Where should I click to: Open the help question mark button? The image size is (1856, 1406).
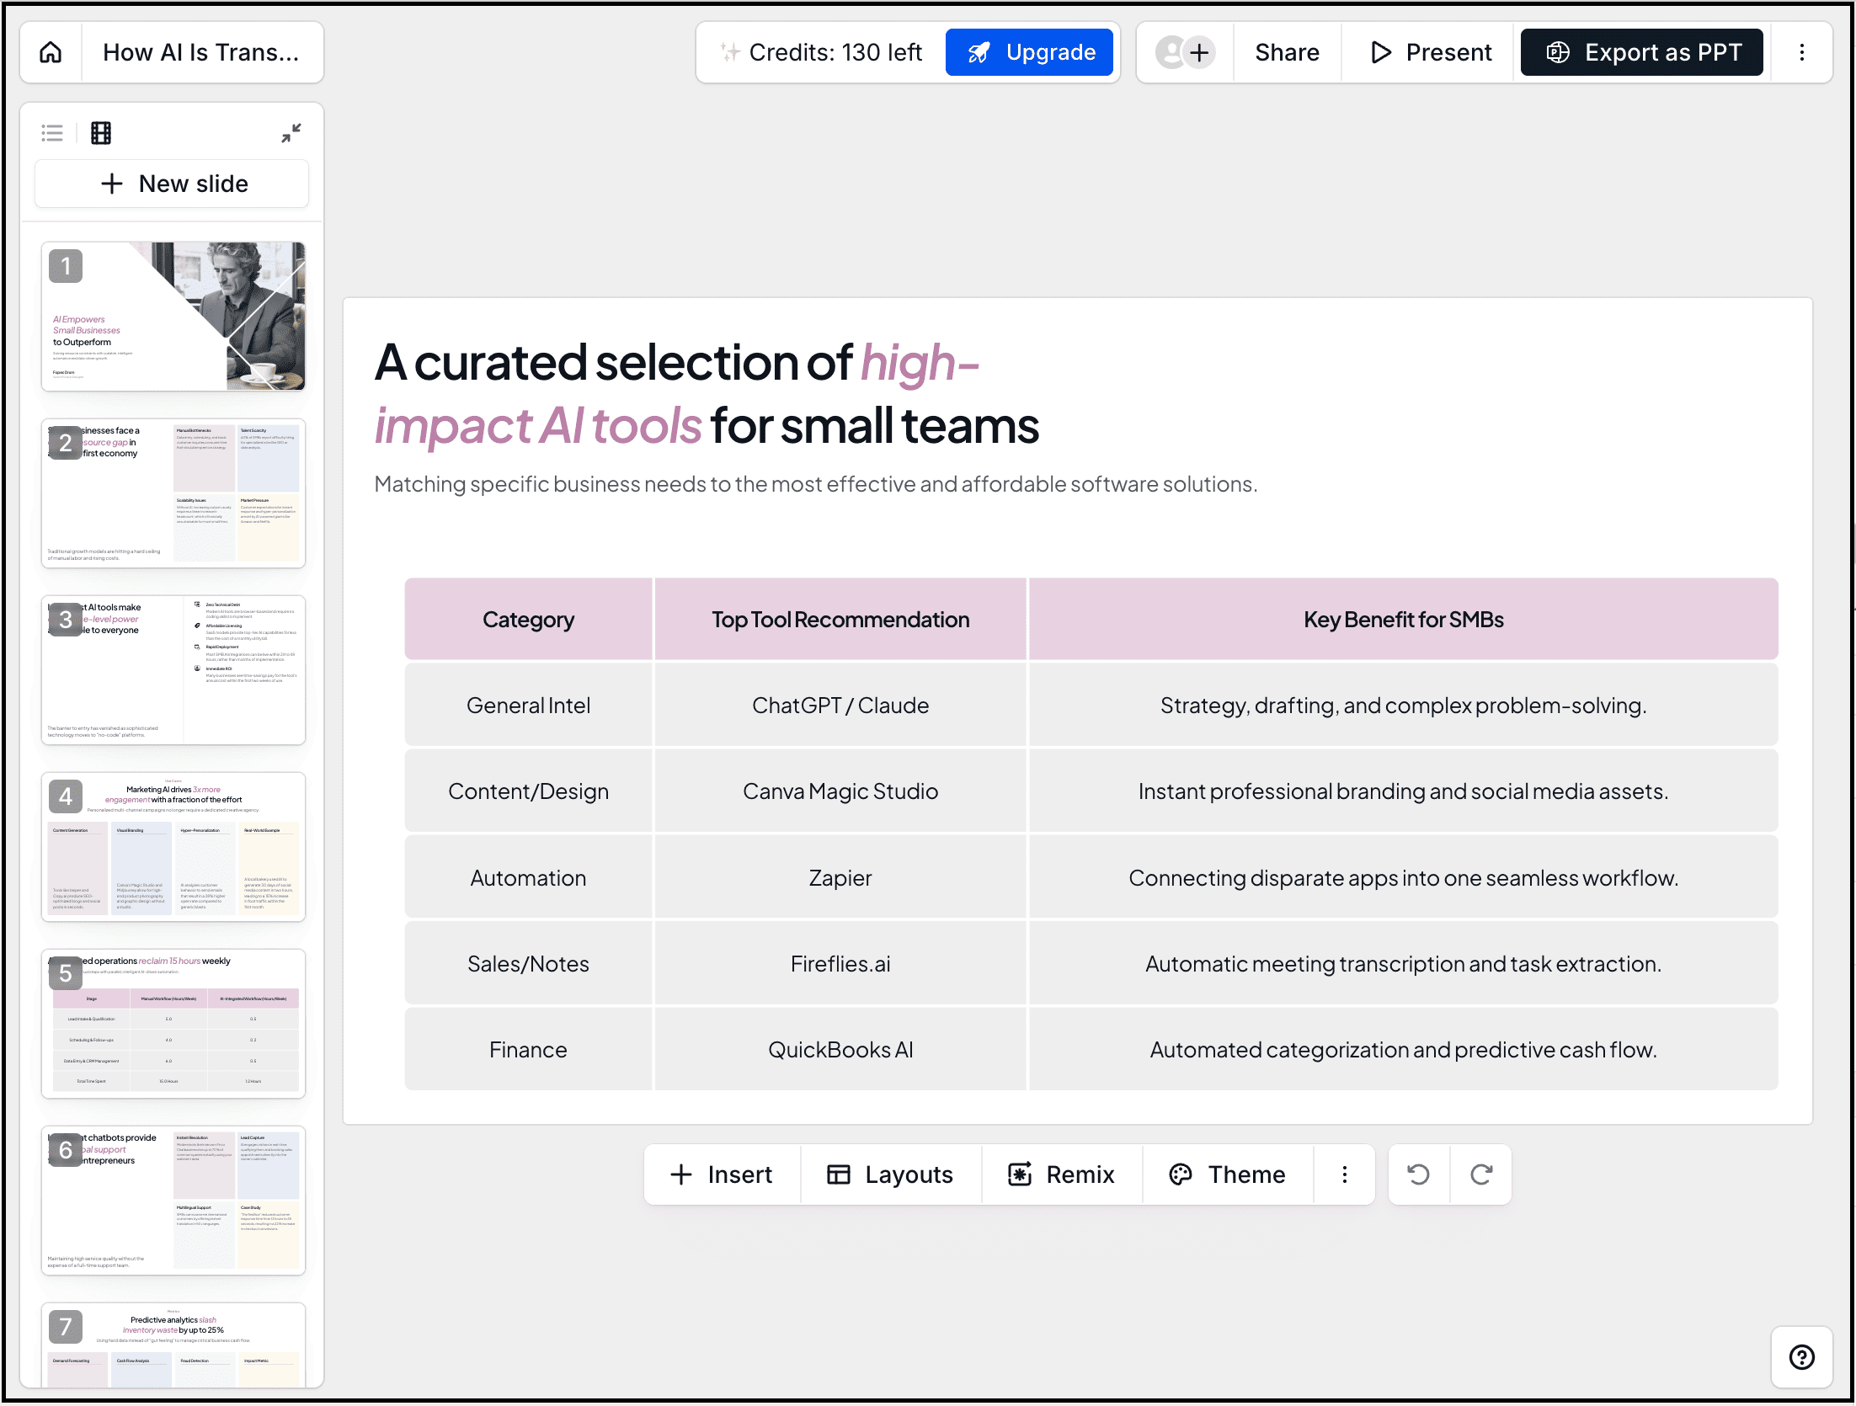[1802, 1357]
